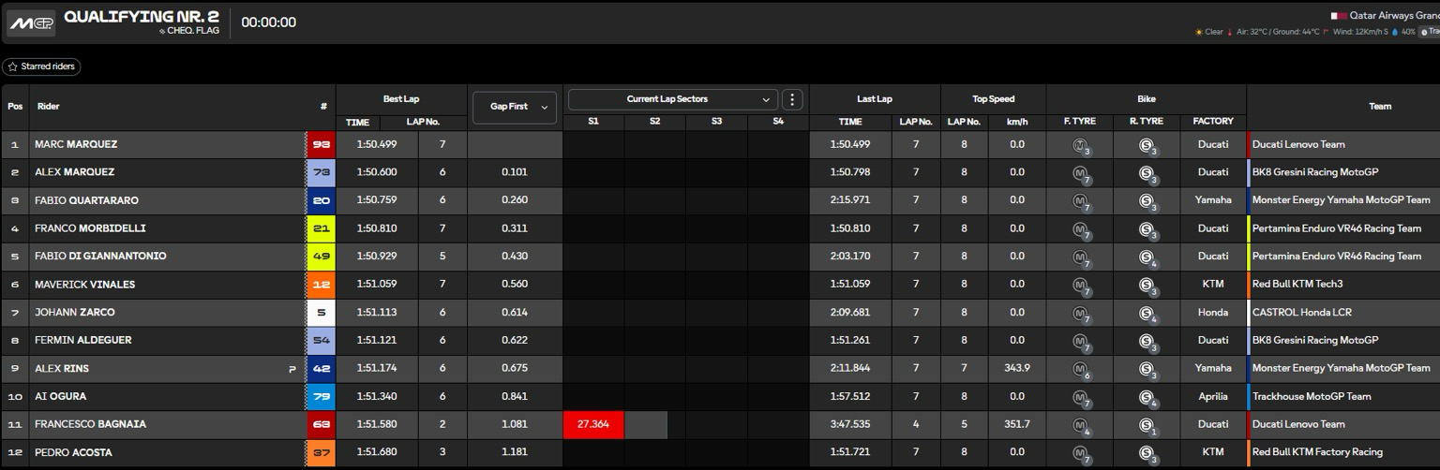Click the red number 93 badge
The image size is (1440, 470).
pos(321,144)
